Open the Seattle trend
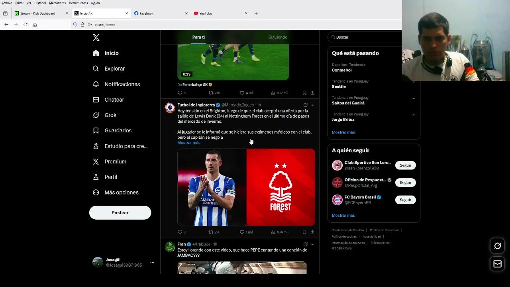 (x=339, y=86)
